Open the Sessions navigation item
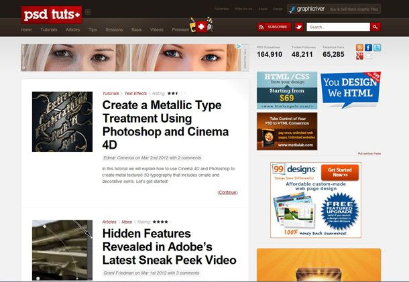 114,29
